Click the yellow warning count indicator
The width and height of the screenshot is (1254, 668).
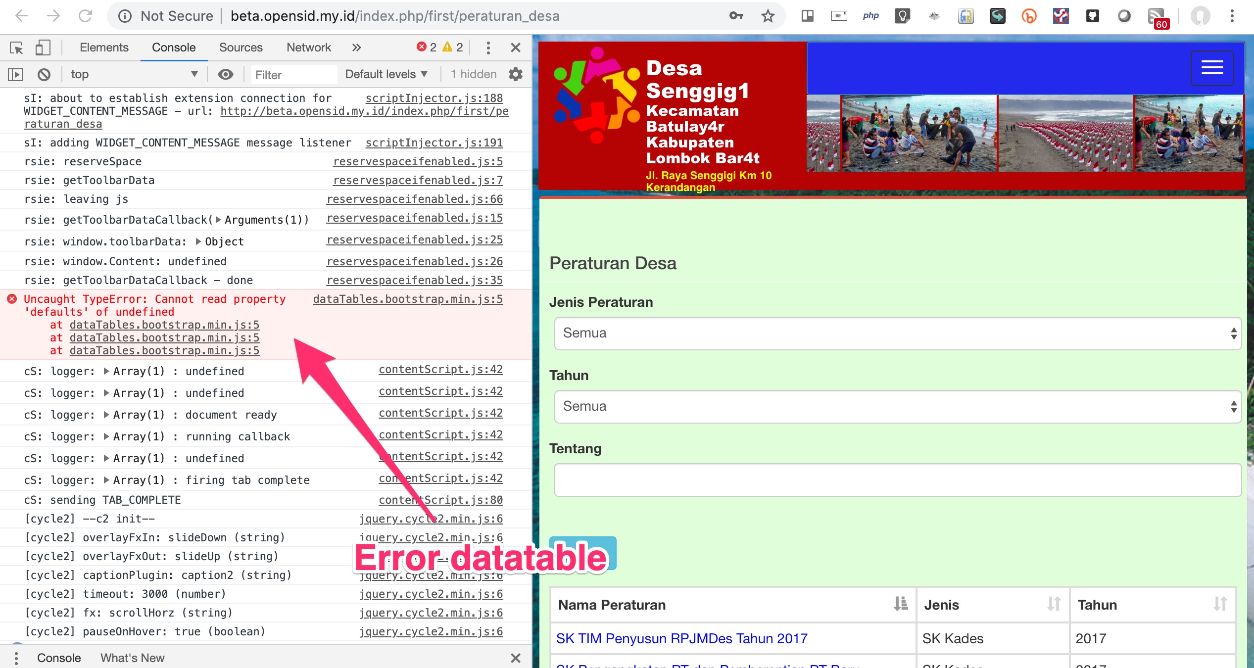pos(453,47)
